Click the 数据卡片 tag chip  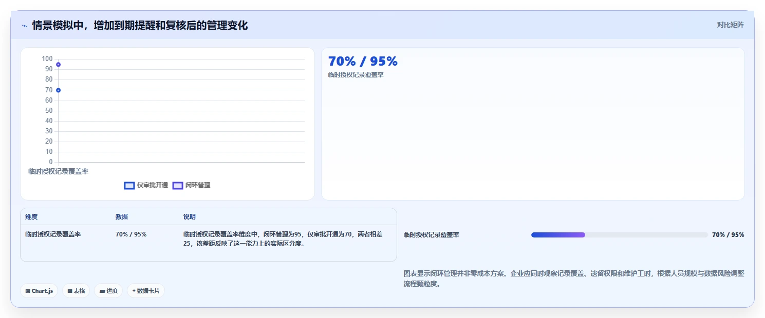click(x=146, y=291)
